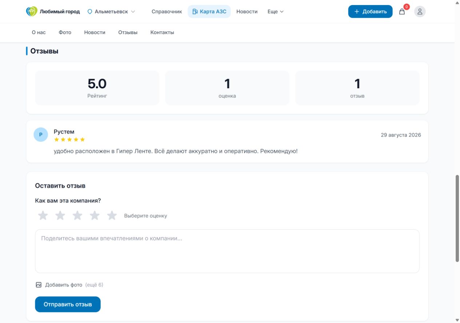Switch to the О нас tab
The width and height of the screenshot is (460, 323).
(x=39, y=32)
